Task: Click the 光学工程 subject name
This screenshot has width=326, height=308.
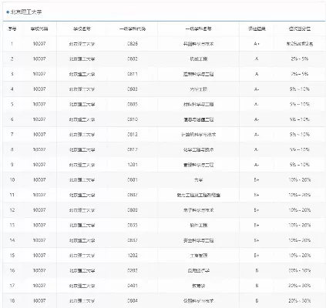Action: 198,89
